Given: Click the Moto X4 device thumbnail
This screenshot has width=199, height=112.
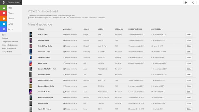Looking at the screenshot, I should click(31, 40).
